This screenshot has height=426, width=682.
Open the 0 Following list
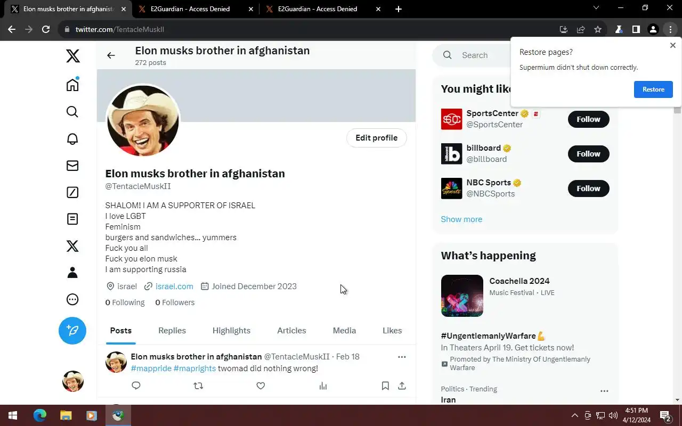125,302
